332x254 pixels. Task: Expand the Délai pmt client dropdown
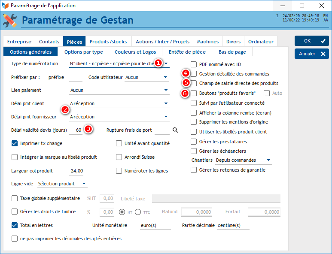tap(165, 104)
